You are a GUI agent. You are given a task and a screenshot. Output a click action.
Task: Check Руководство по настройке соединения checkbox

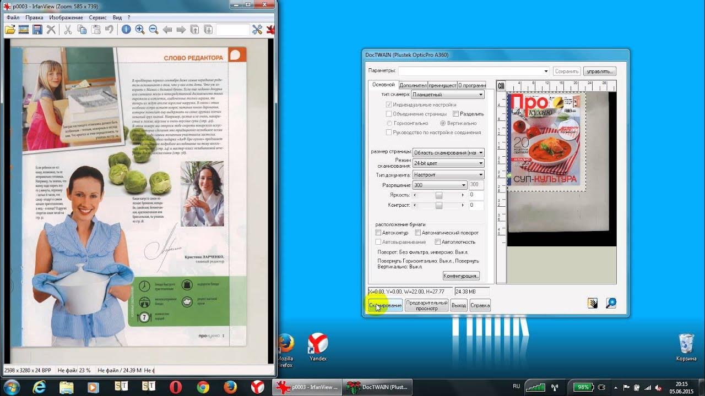click(389, 133)
